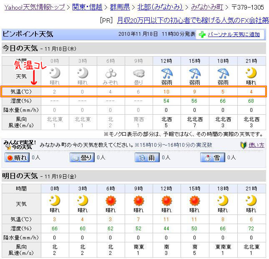
Task: Click today's 21時 crescent moon icon
Action: (x=251, y=74)
